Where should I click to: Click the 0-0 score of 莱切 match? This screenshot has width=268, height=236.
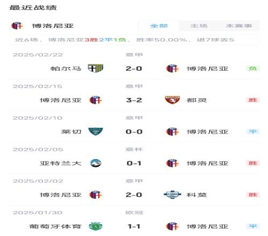tap(134, 132)
